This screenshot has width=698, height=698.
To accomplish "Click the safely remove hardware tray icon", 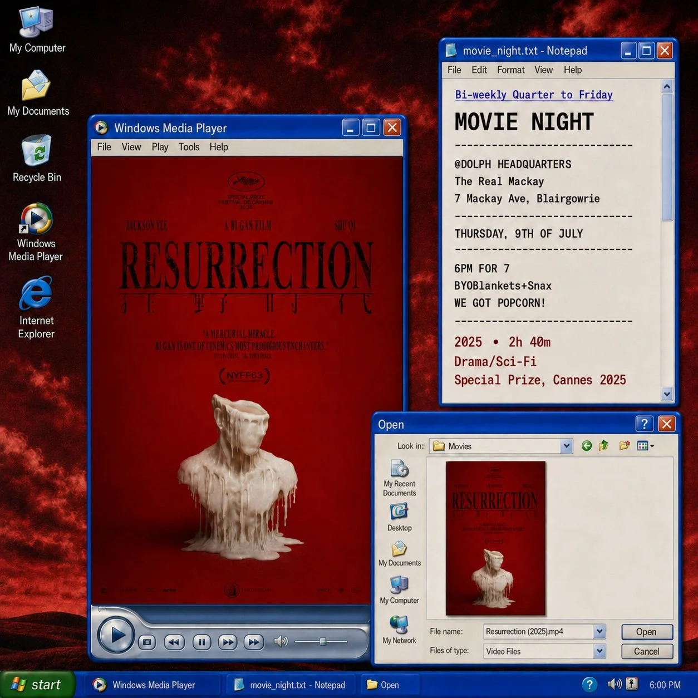I will point(632,684).
